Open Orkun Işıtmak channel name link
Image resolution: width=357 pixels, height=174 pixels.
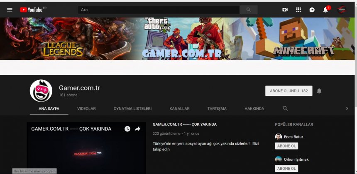[x=296, y=160]
